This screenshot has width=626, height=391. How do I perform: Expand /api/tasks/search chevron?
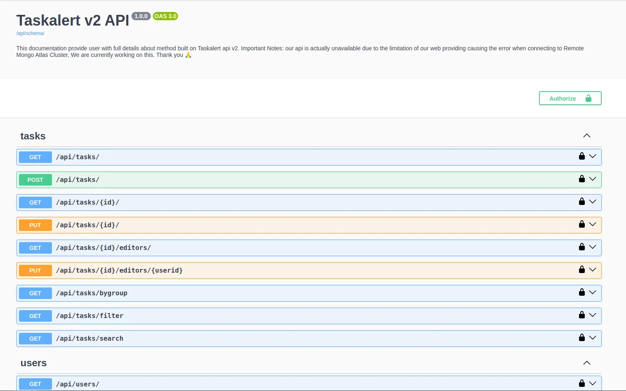593,338
